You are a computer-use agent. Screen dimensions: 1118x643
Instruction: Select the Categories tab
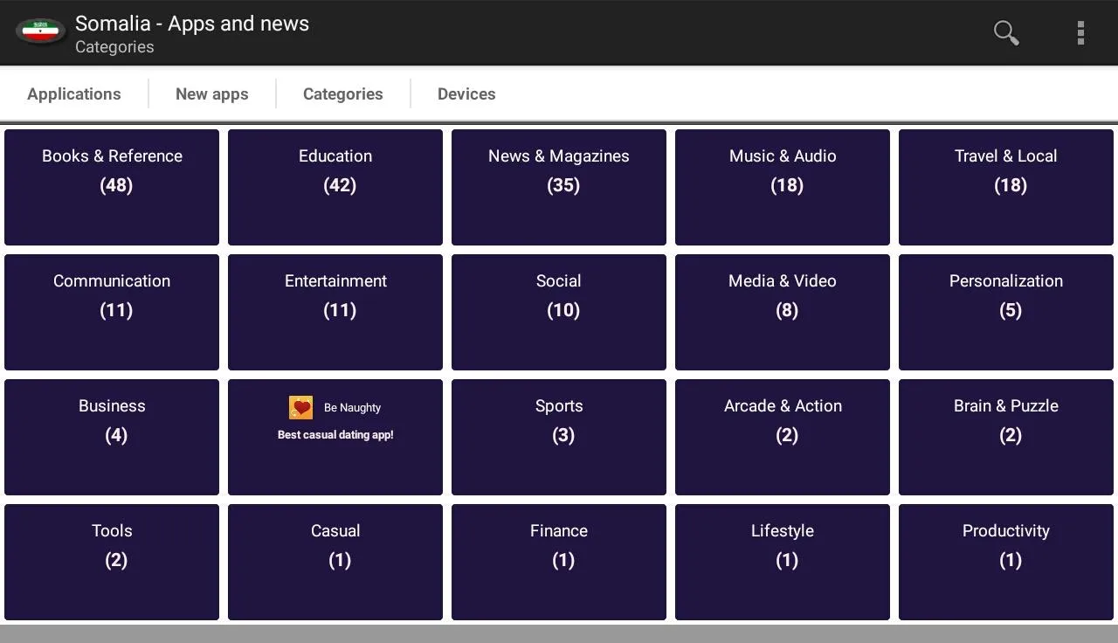pyautogui.click(x=343, y=94)
